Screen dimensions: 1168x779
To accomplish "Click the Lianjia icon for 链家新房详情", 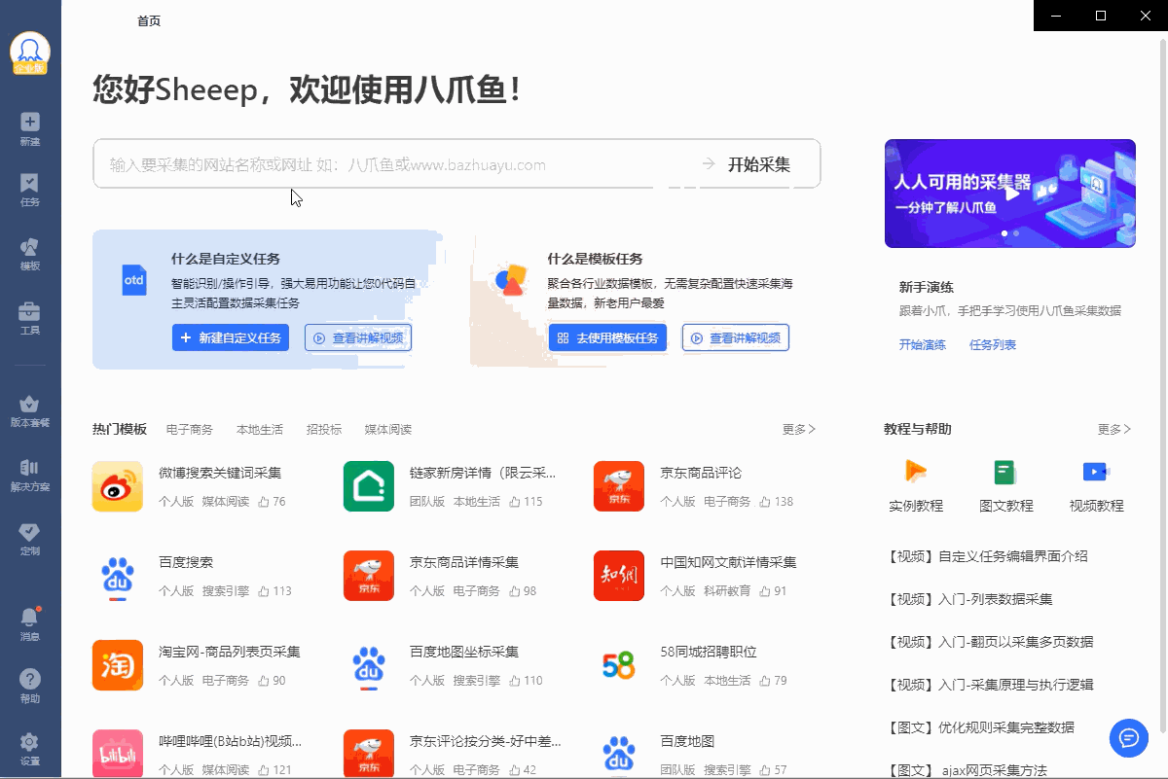I will coord(369,486).
